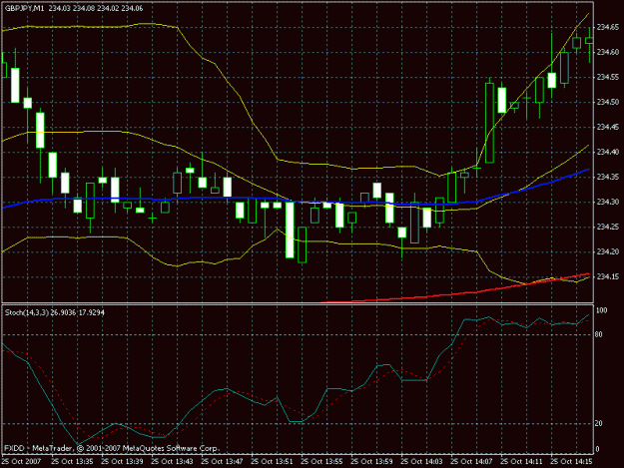The image size is (624, 468).
Task: Click the Stoch(14,3,3) indicator label
Action: (27, 313)
